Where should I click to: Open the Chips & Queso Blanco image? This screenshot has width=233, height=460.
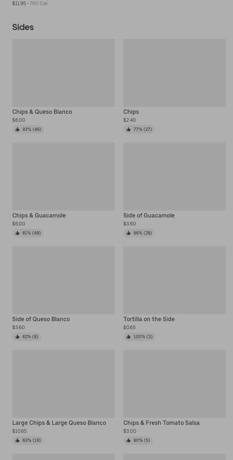pyautogui.click(x=63, y=73)
